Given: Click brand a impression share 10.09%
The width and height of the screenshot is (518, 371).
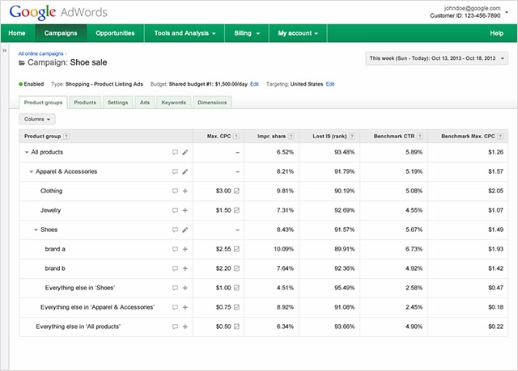Looking at the screenshot, I should [x=284, y=249].
